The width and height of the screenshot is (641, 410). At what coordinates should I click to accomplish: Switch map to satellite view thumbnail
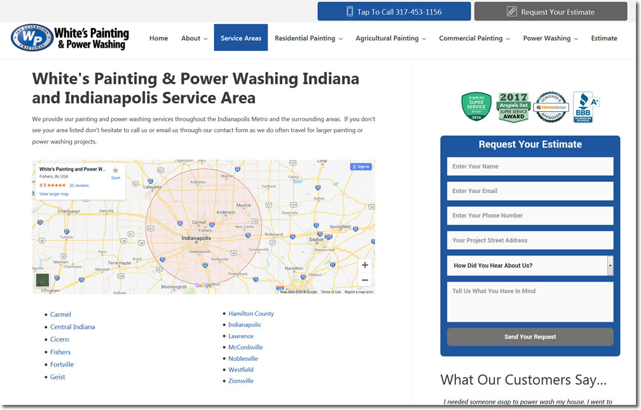point(43,280)
